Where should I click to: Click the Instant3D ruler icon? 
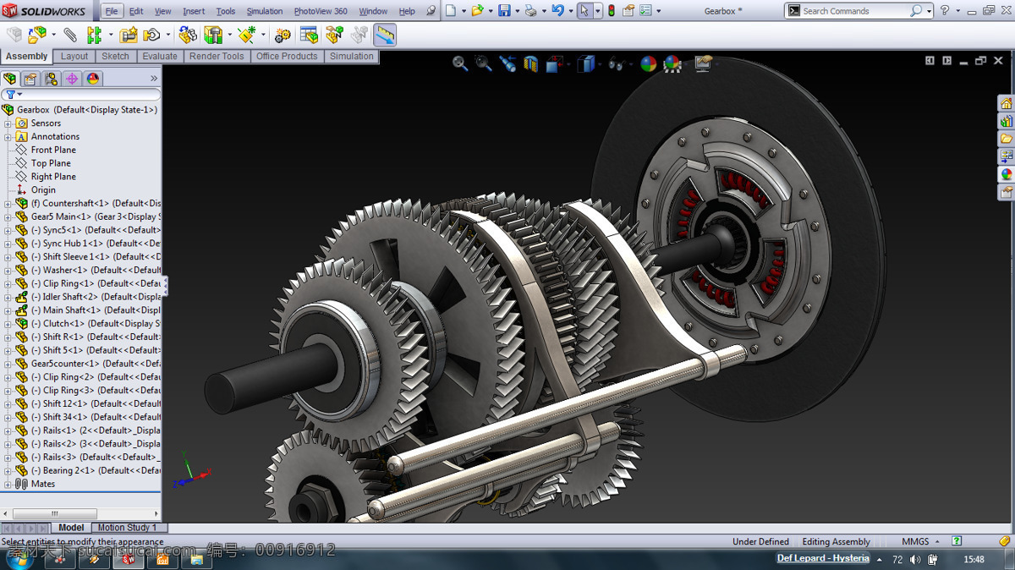coord(385,35)
